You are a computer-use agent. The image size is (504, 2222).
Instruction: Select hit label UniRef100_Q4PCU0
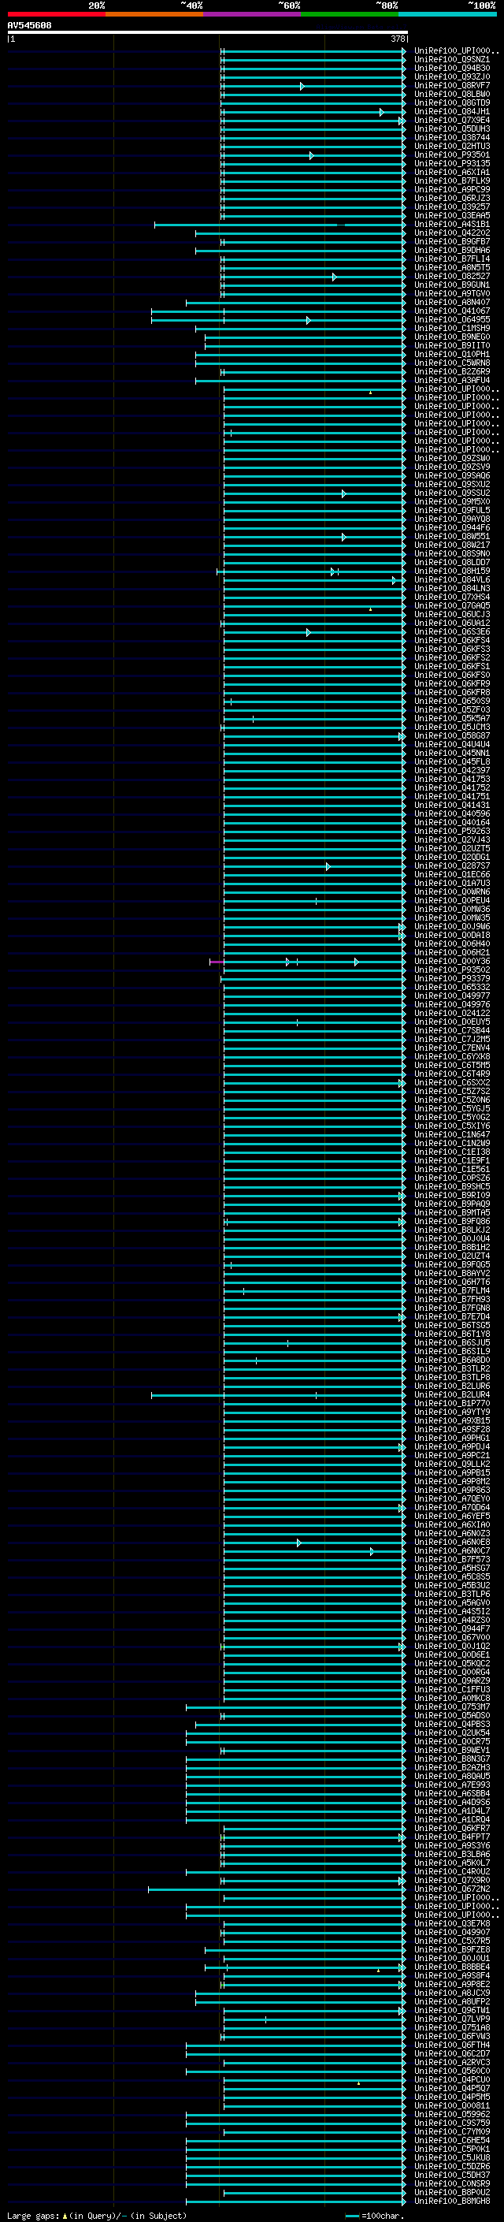coord(451,2079)
